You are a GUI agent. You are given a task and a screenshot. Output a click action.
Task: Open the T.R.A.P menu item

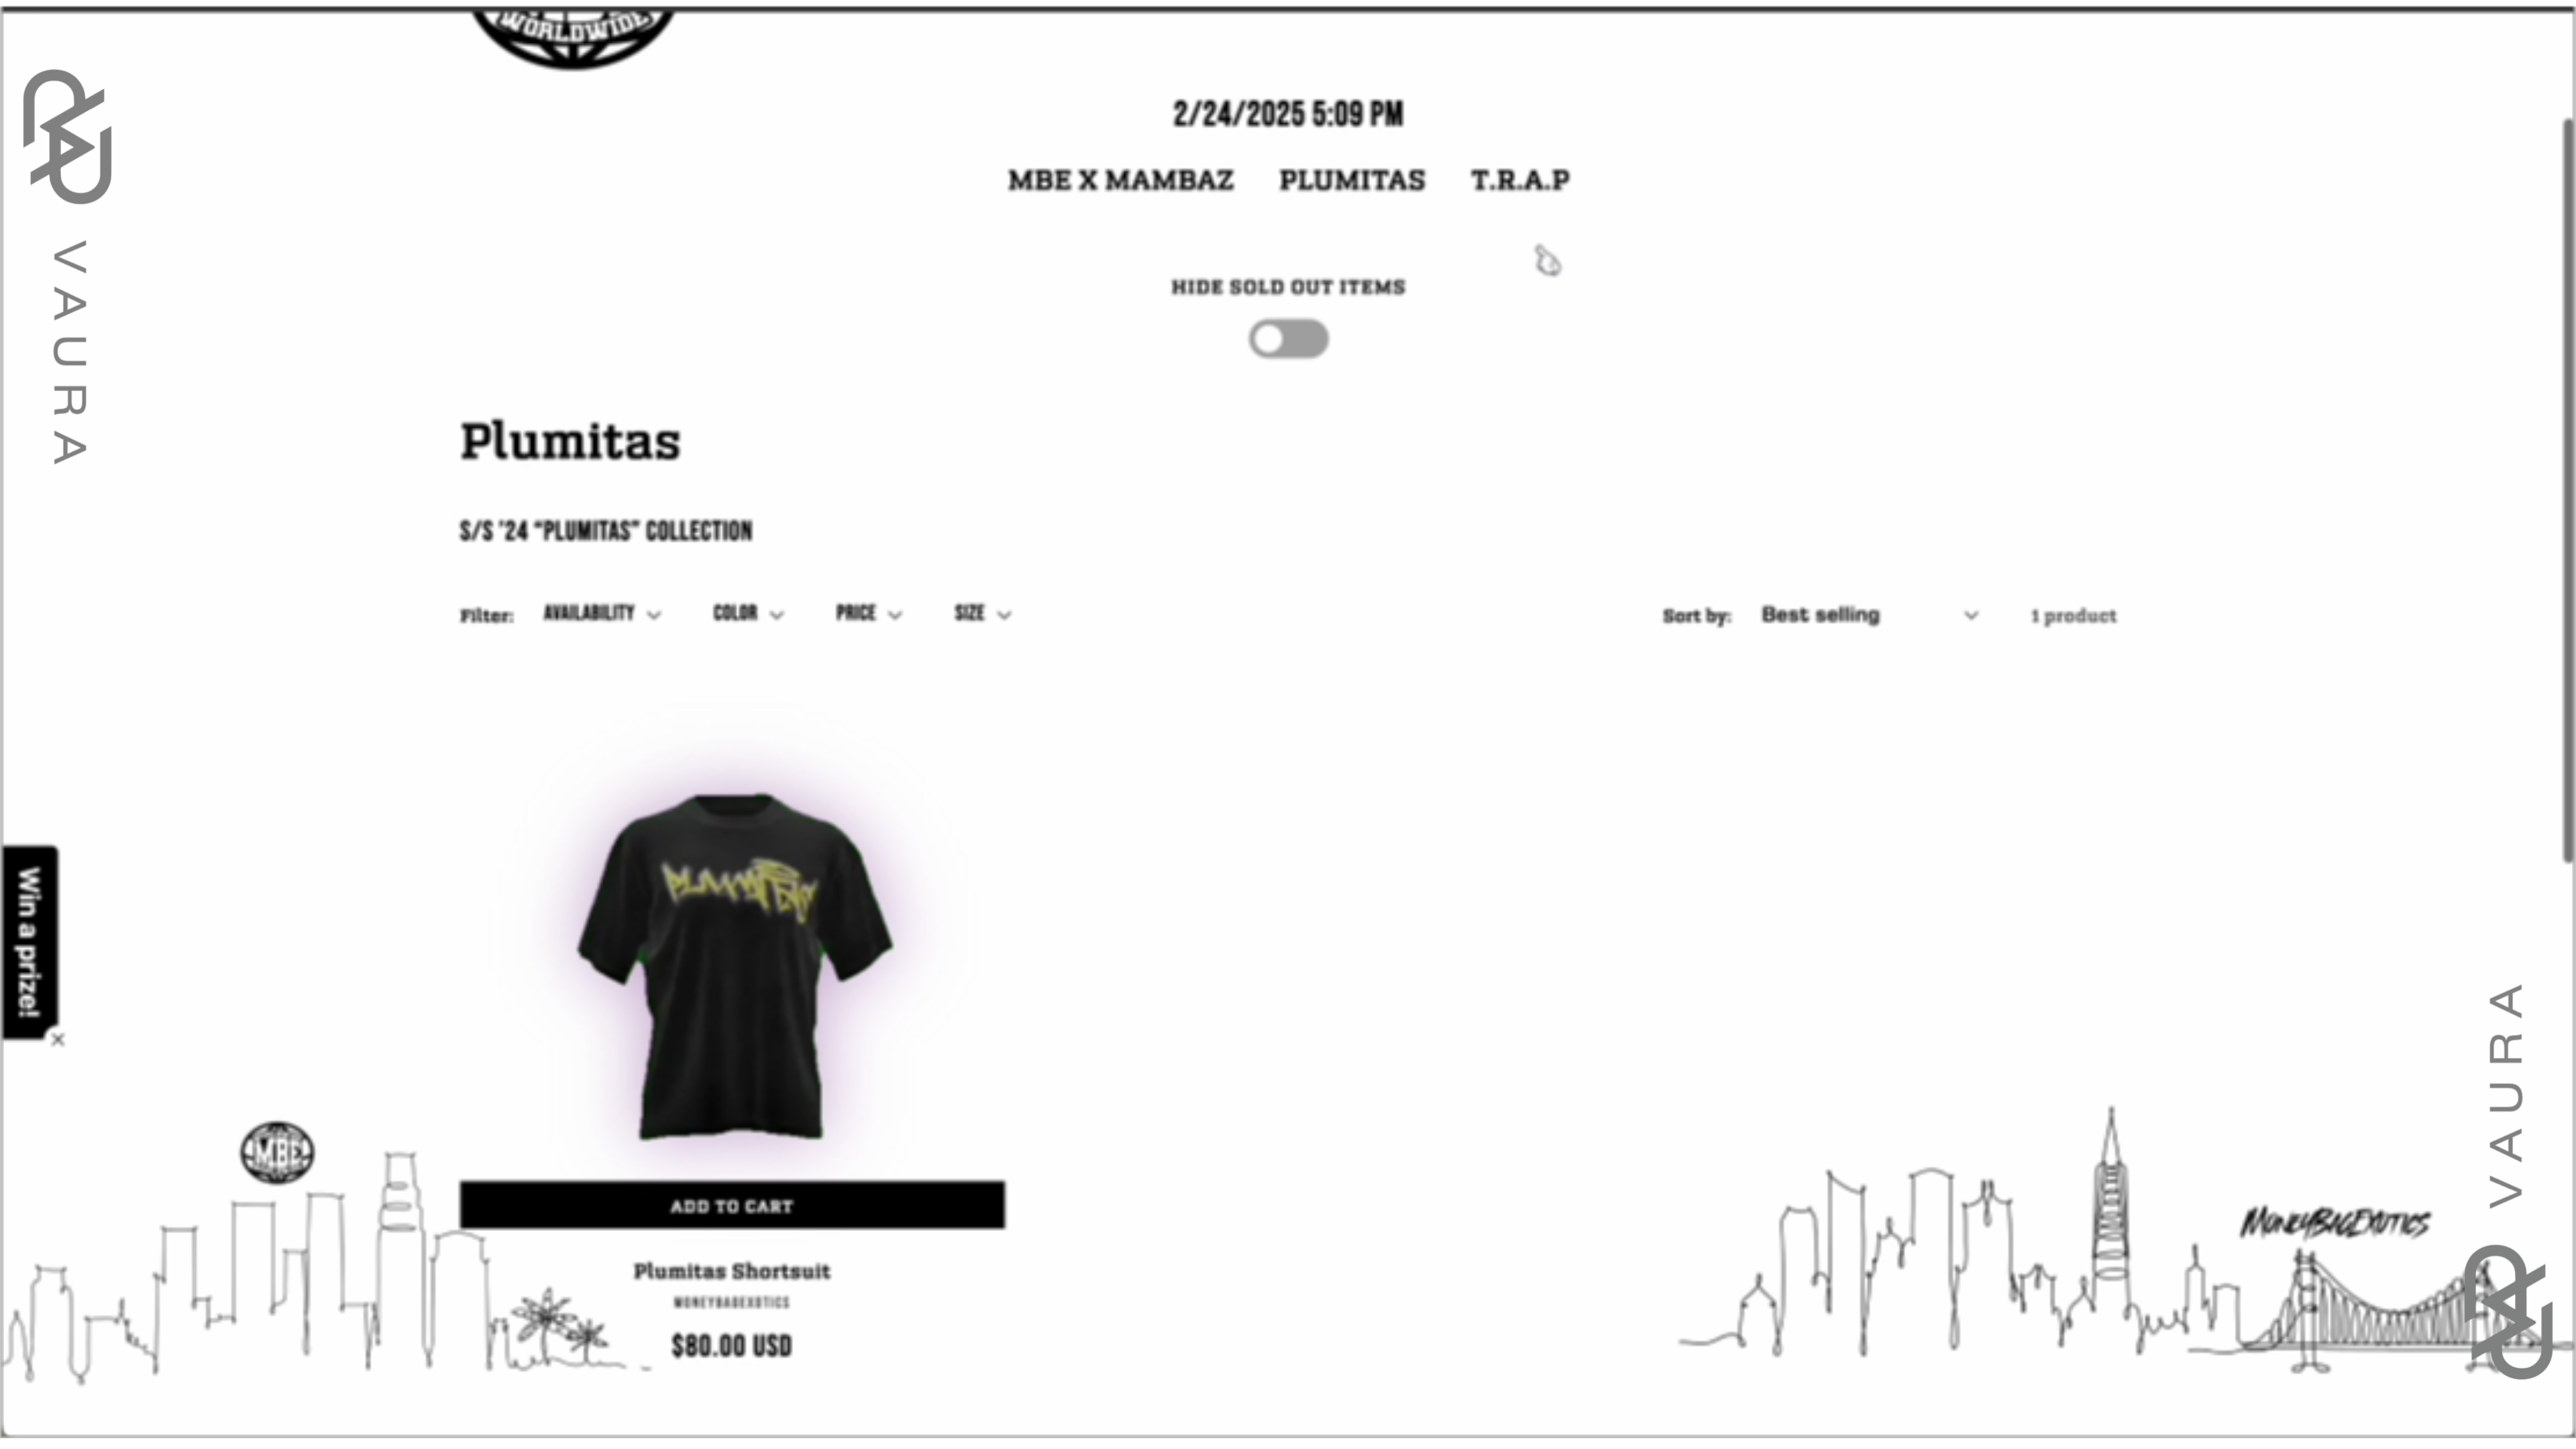point(1520,181)
